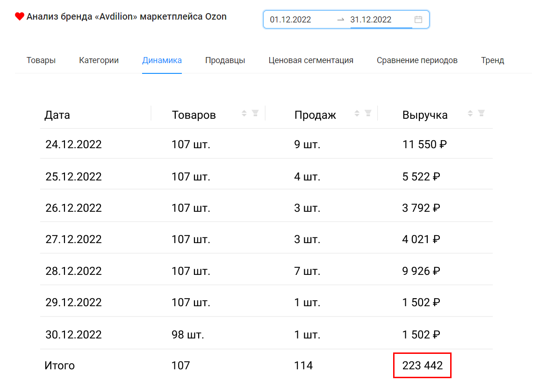Click sales value 9 шт.
560x388 pixels.
click(x=307, y=144)
